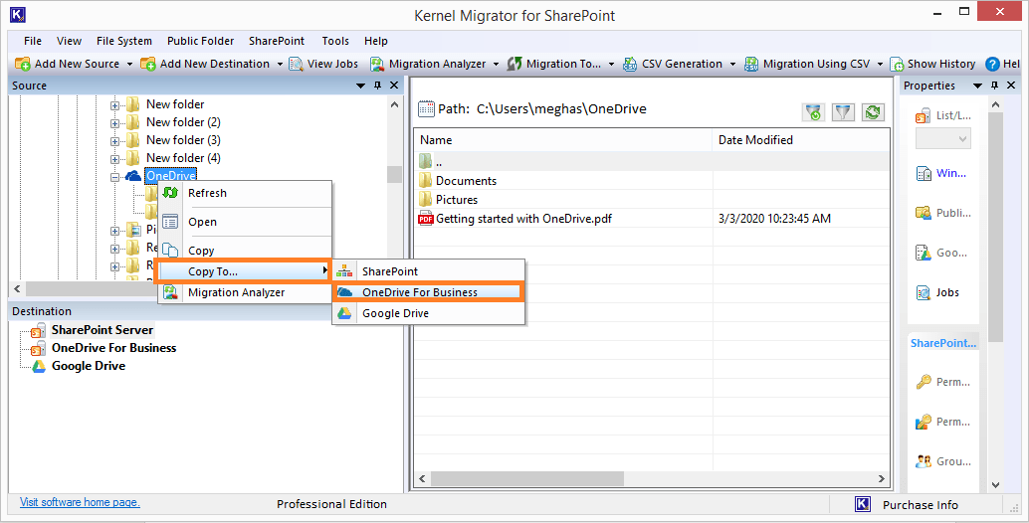The height and width of the screenshot is (523, 1029).
Task: Sort by Date Modified column header
Action: pyautogui.click(x=801, y=139)
